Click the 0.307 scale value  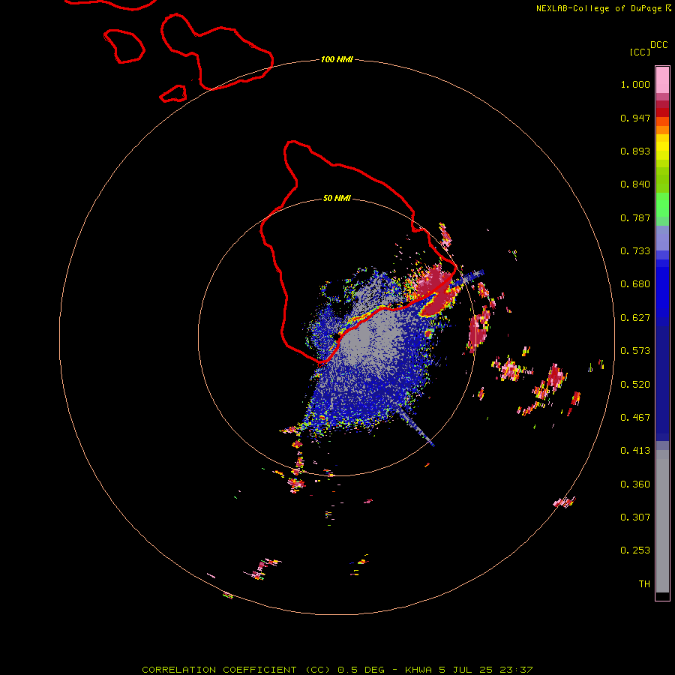click(635, 517)
